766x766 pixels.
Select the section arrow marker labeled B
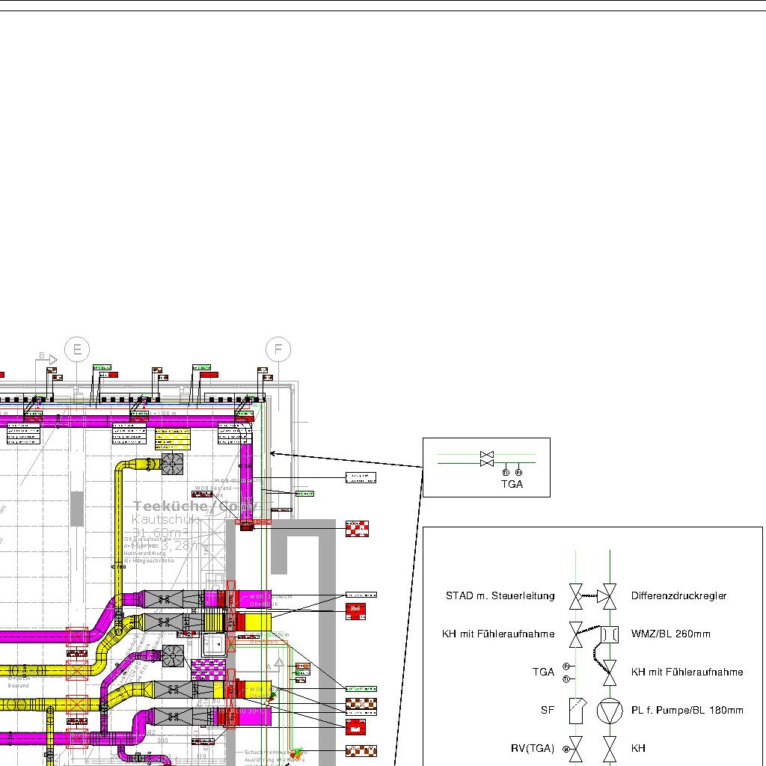click(x=47, y=359)
